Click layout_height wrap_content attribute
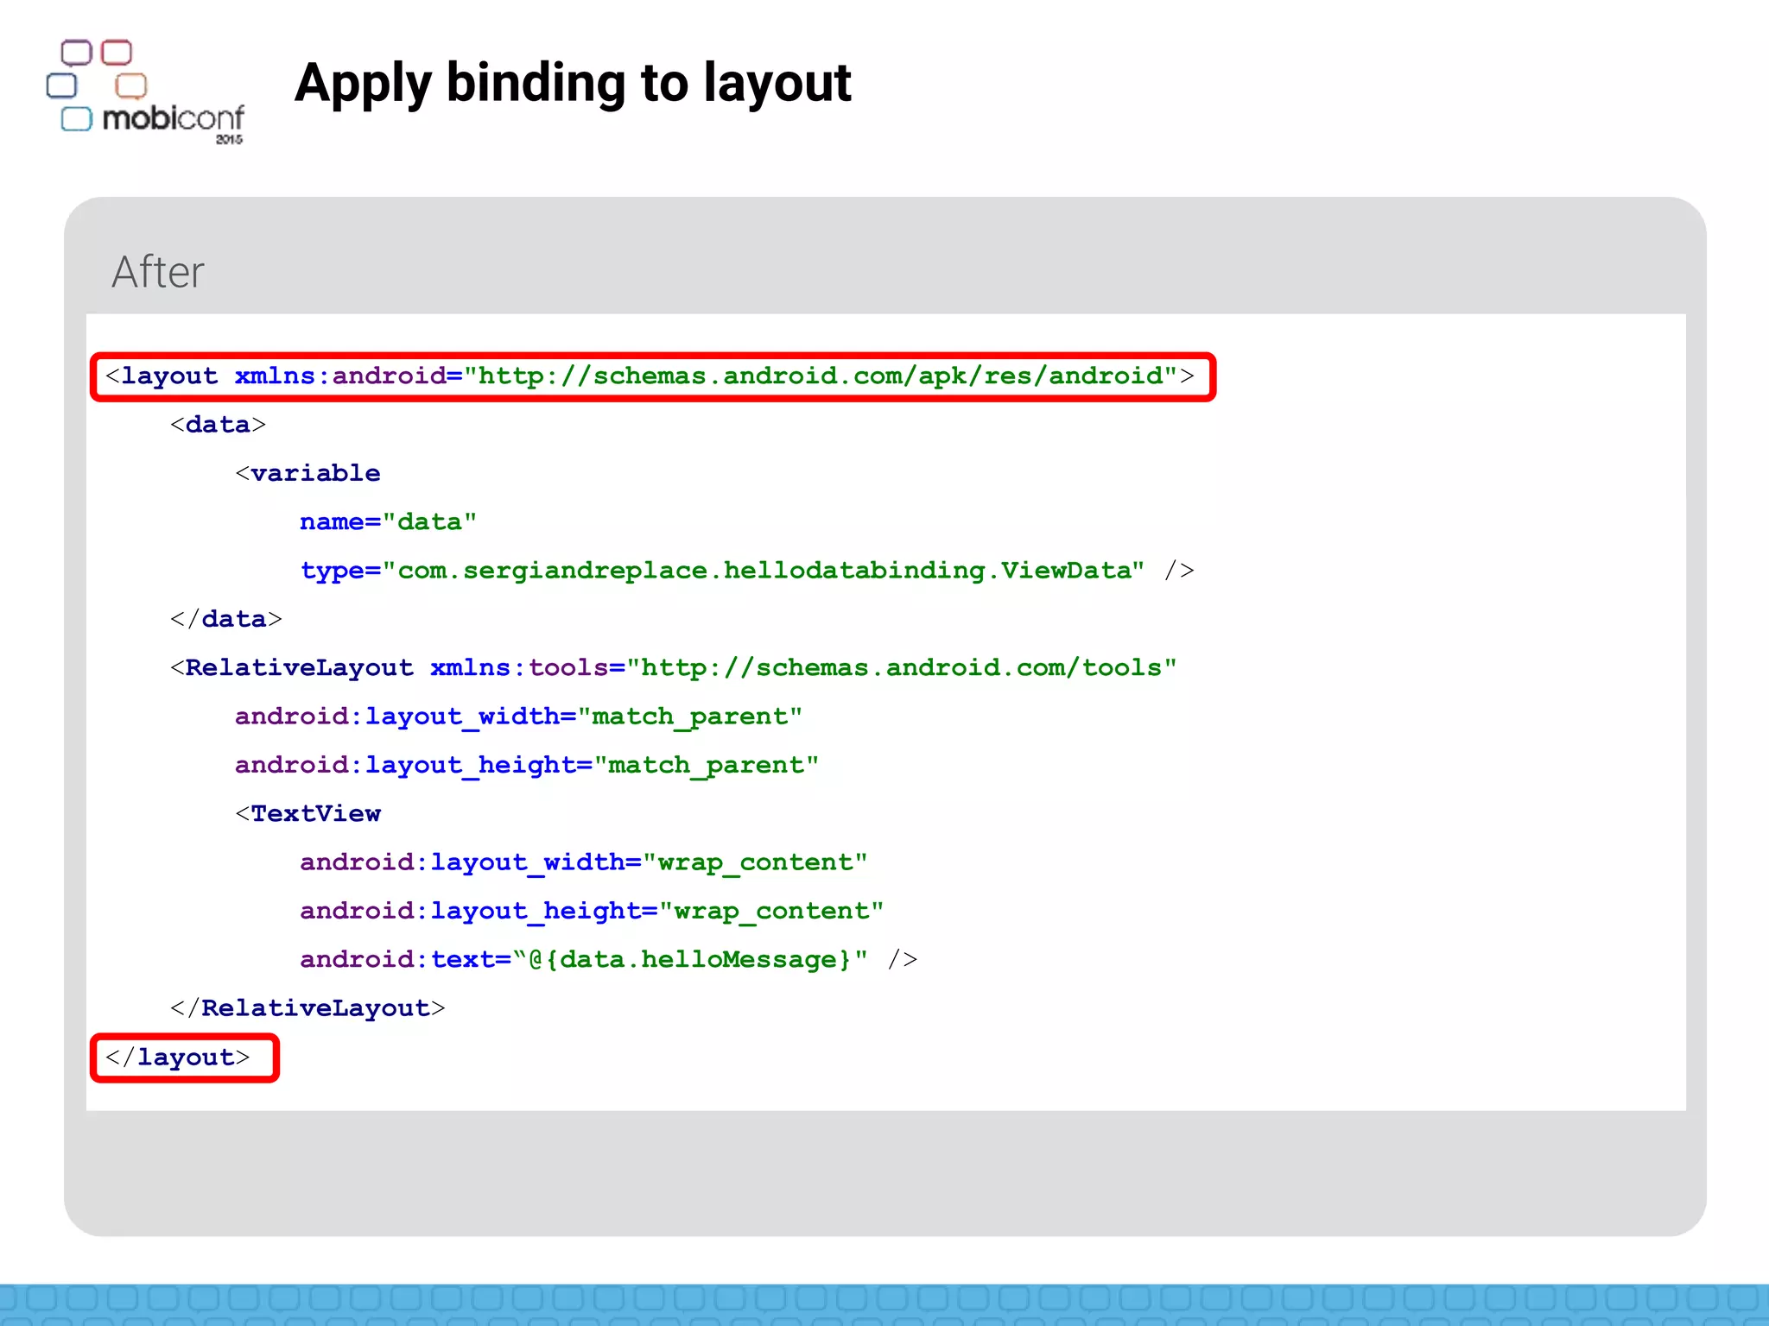1769x1326 pixels. pos(591,911)
